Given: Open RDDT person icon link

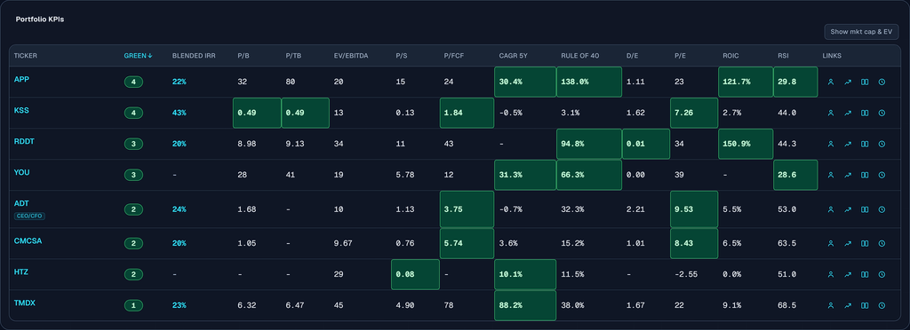Looking at the screenshot, I should coord(831,144).
